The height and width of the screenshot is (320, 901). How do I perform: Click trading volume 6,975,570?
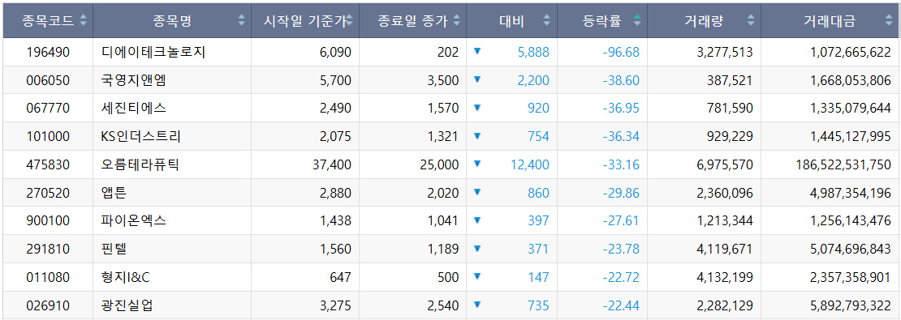pyautogui.click(x=725, y=165)
